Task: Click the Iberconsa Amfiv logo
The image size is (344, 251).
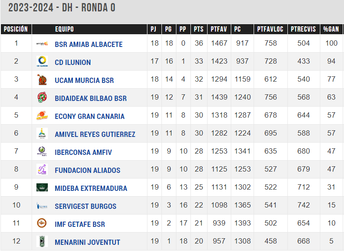Action: 42,151
